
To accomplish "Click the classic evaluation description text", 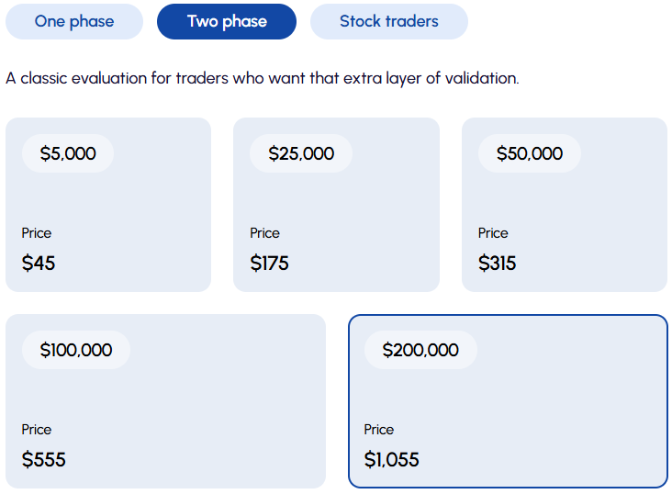I will tap(263, 78).
